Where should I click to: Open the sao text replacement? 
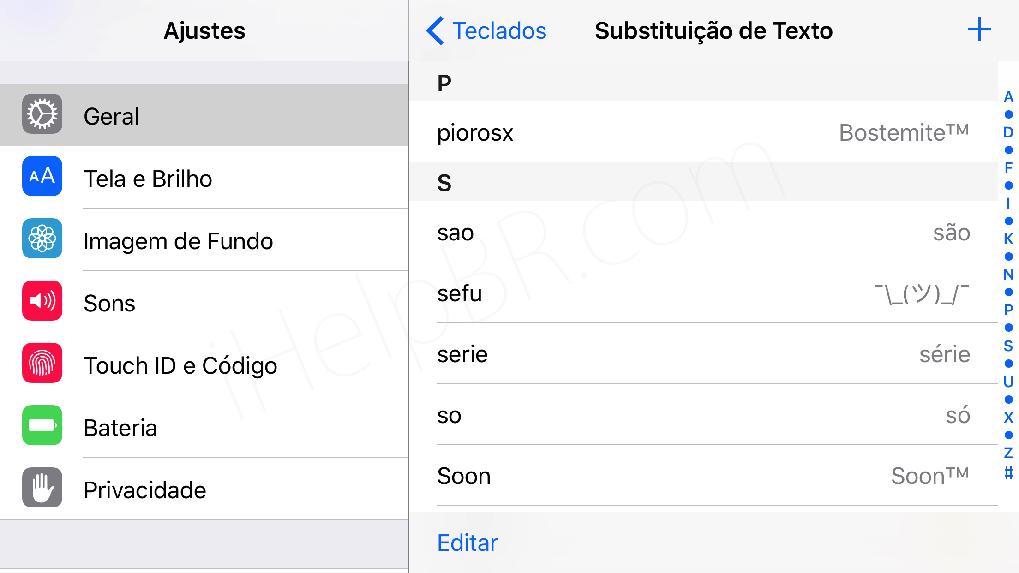pyautogui.click(x=703, y=233)
